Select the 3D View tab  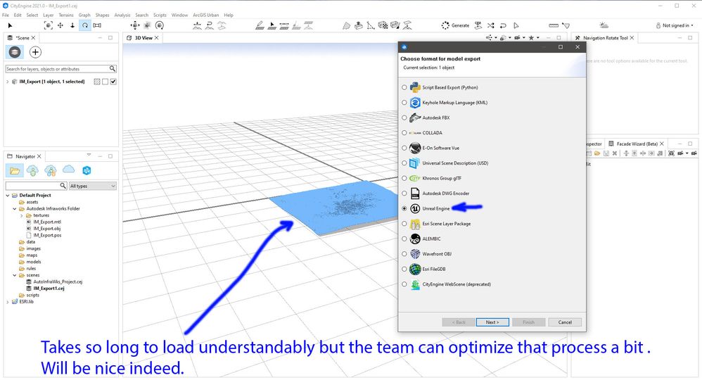tap(143, 37)
